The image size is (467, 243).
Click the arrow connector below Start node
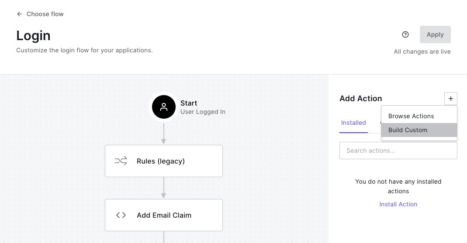163,134
